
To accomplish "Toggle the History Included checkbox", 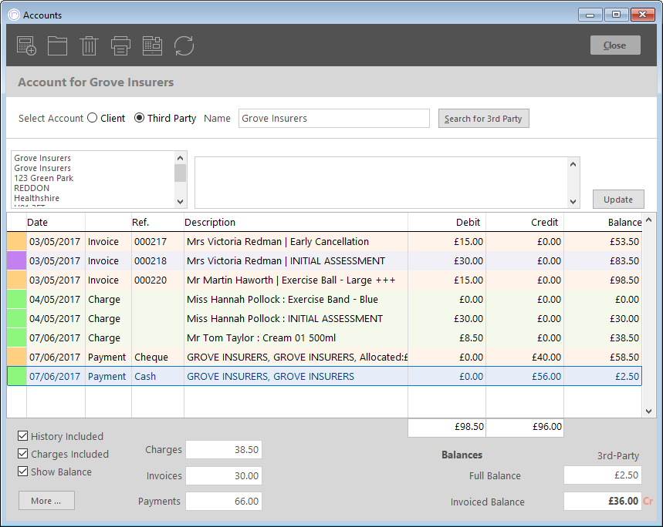I will pos(23,435).
